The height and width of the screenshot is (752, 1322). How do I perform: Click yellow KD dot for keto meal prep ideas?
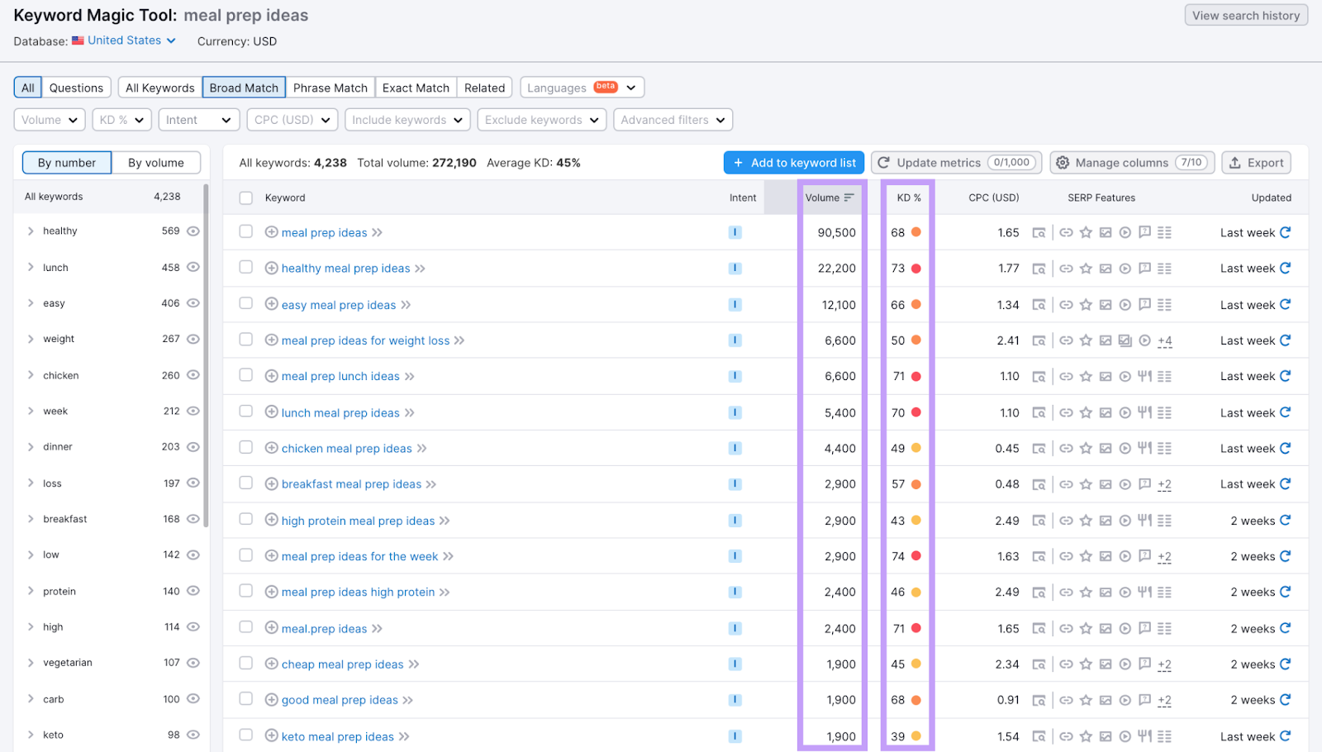click(x=916, y=736)
